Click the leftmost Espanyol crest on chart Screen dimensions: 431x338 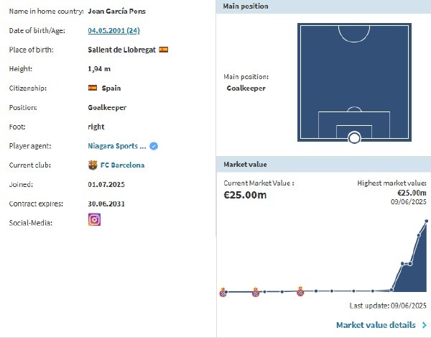tap(223, 292)
